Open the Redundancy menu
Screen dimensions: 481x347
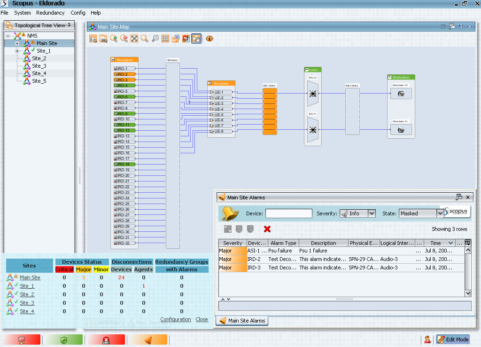pyautogui.click(x=50, y=13)
